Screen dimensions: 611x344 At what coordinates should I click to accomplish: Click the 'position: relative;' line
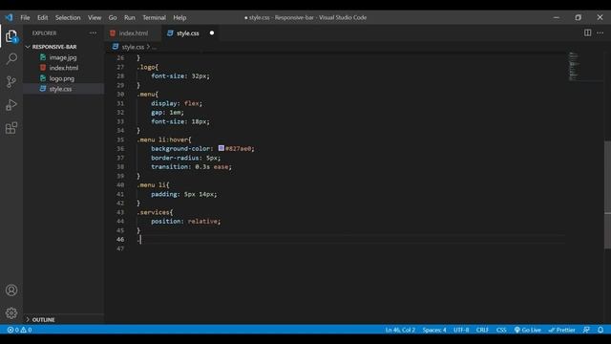coord(186,221)
